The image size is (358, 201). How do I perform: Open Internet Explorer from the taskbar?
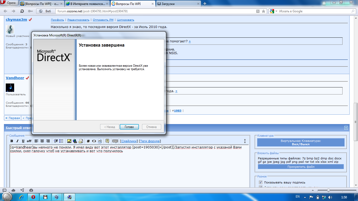pyautogui.click(x=22, y=197)
